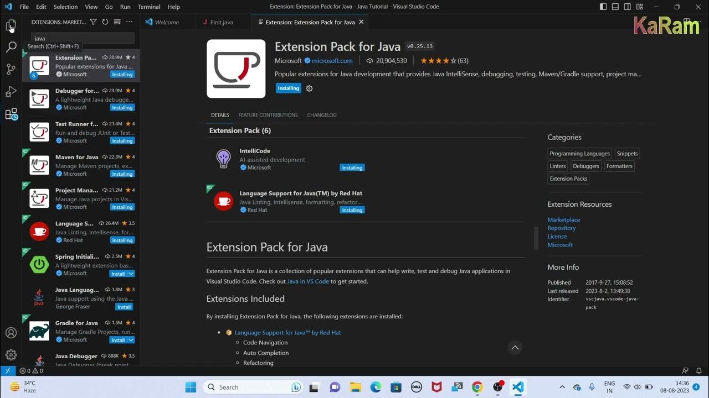Open the Edit menu
Screen dimensions: 709x398
pyautogui.click(x=41, y=7)
